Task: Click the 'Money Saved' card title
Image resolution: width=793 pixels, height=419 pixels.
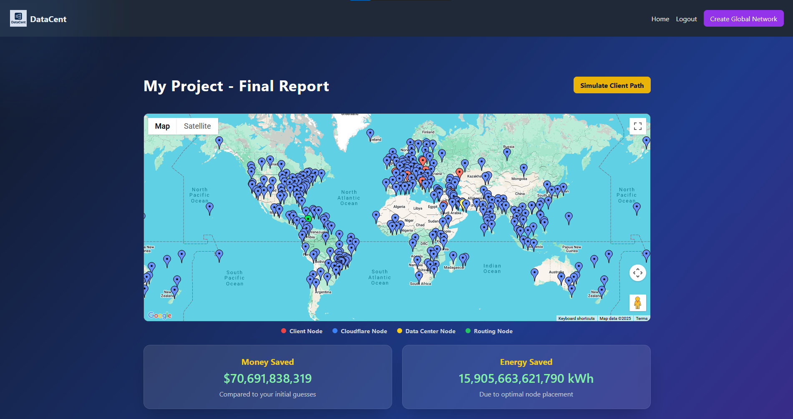Action: click(268, 362)
